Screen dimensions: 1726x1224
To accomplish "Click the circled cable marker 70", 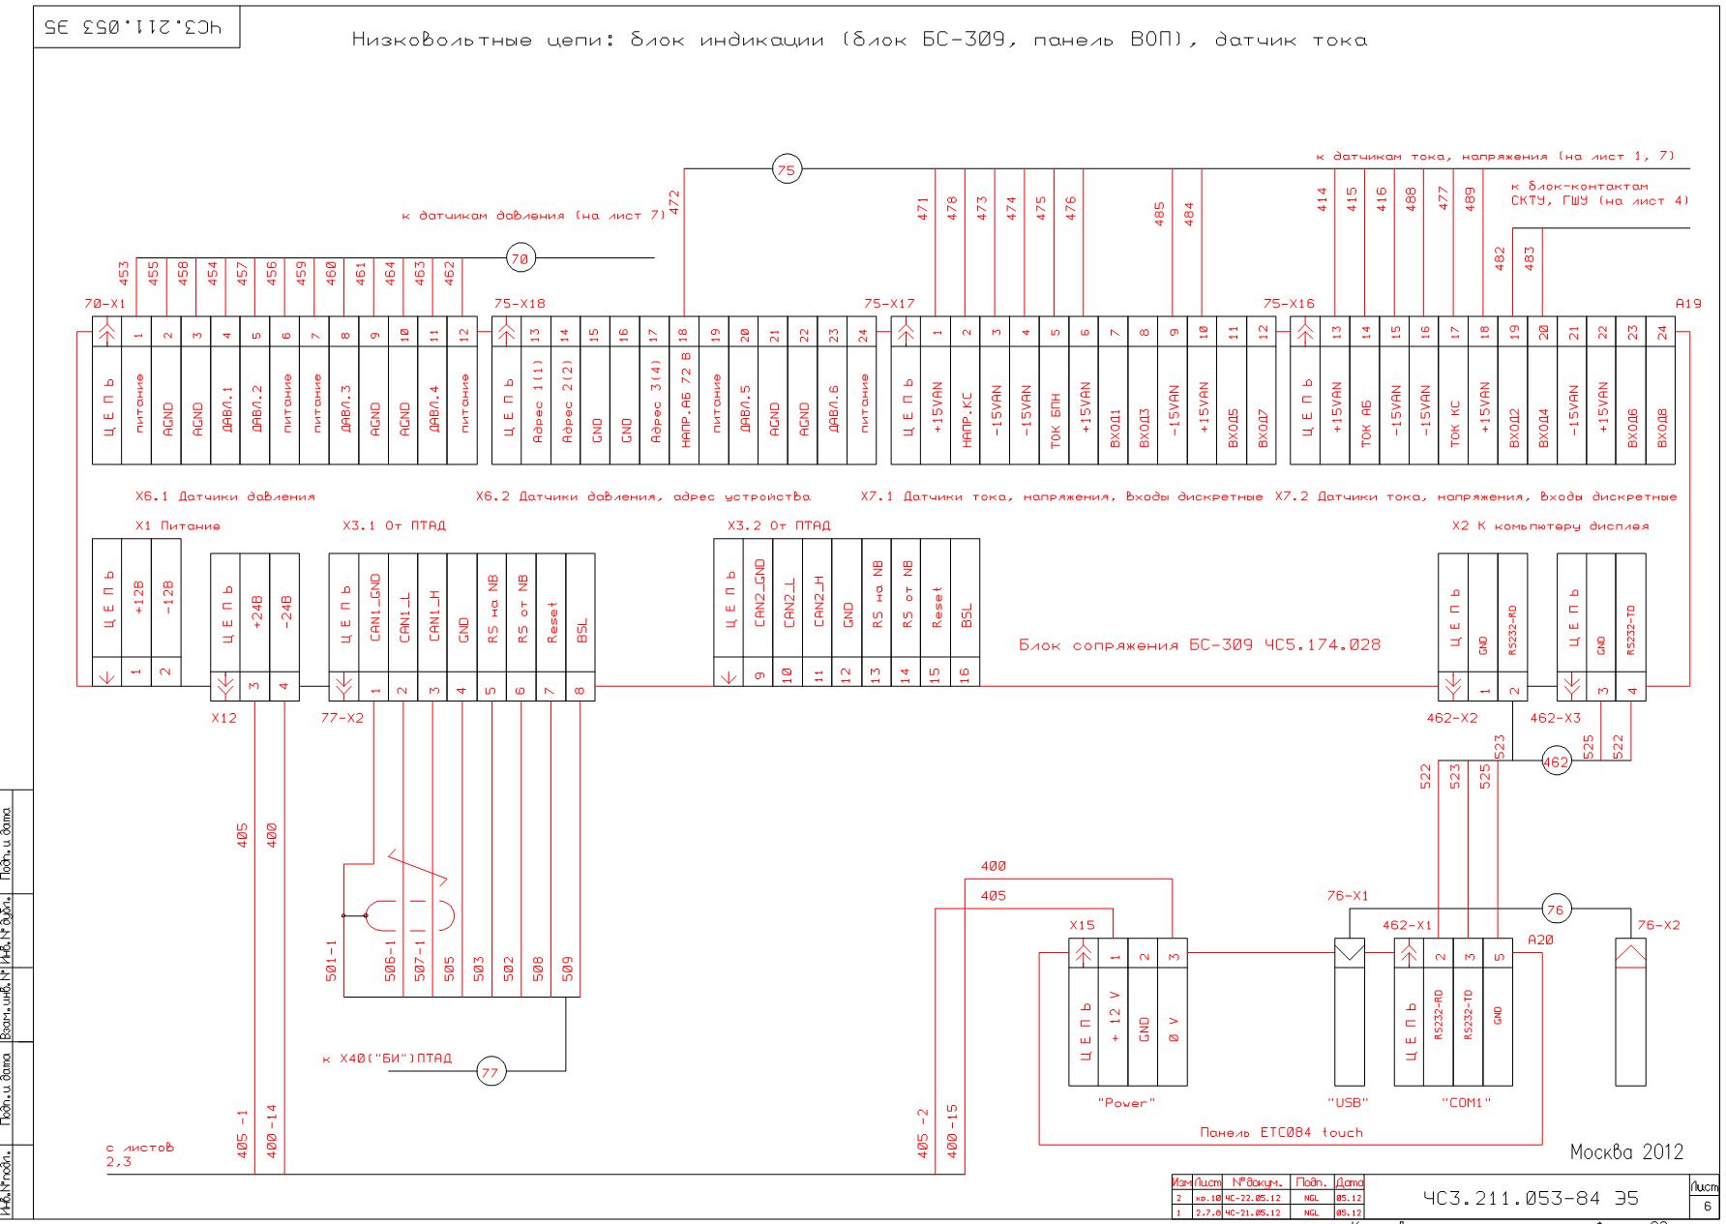I will click(x=521, y=258).
